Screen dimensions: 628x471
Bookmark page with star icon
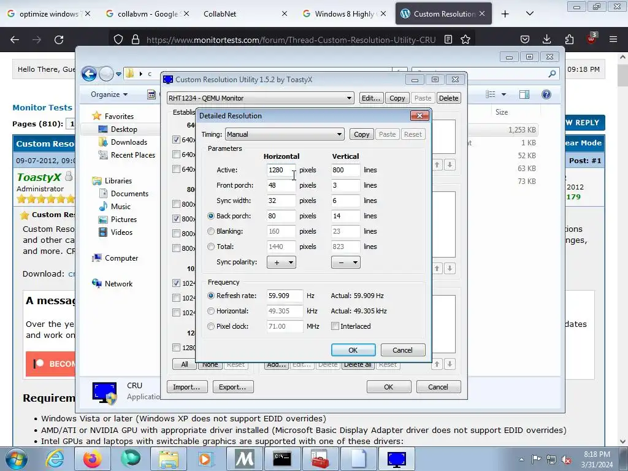click(465, 39)
